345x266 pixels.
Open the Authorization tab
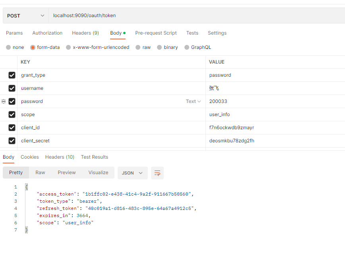point(47,33)
